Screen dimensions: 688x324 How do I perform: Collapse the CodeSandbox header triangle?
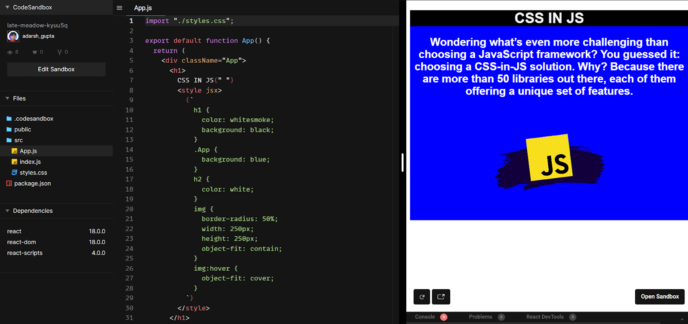7,7
